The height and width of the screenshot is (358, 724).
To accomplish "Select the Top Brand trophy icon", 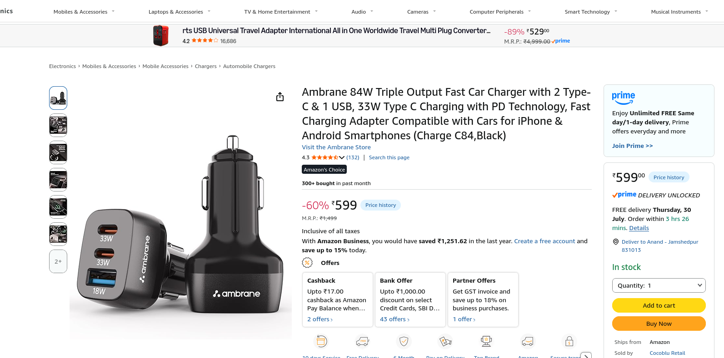I will pyautogui.click(x=486, y=341).
